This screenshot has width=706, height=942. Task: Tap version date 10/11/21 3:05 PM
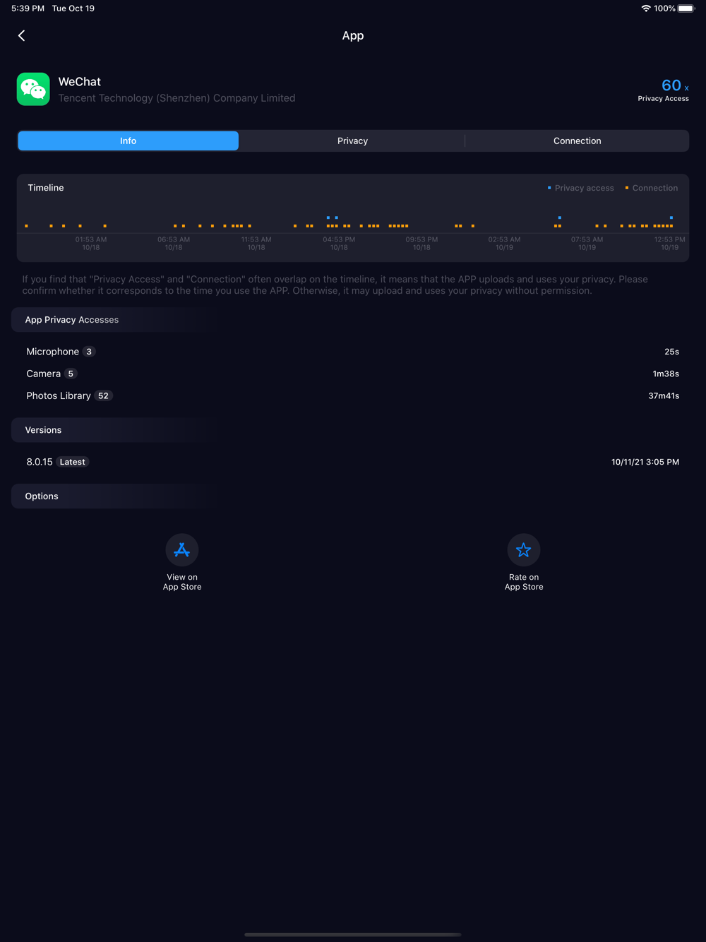[x=645, y=462]
